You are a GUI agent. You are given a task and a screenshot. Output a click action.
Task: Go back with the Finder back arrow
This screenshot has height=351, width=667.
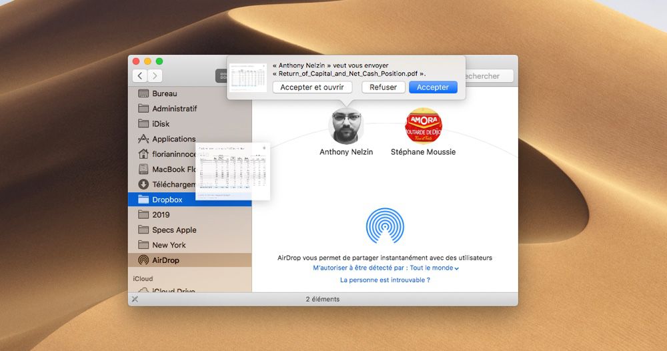pos(140,75)
